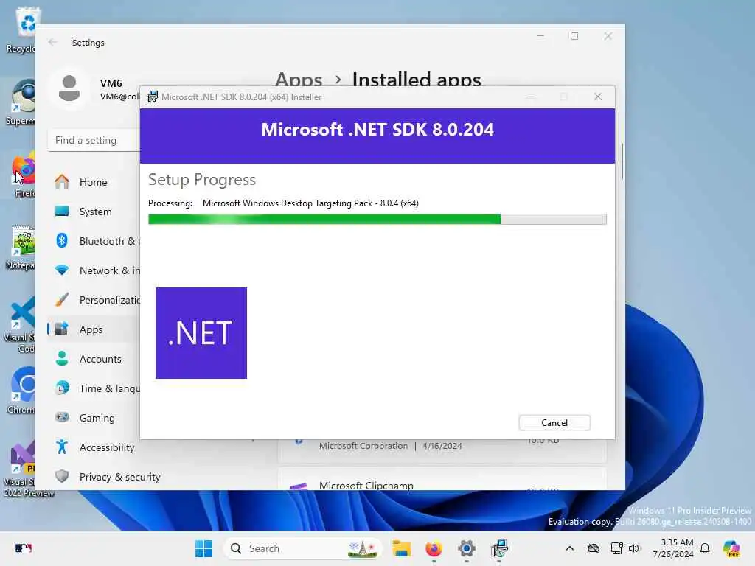
Task: Open File Explorer from taskbar
Action: coord(401,548)
